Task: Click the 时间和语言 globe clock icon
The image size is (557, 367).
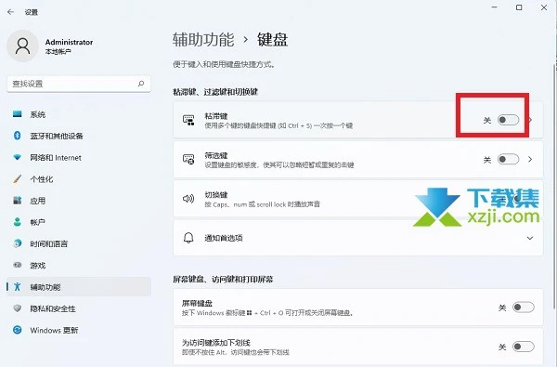Action: (17, 243)
